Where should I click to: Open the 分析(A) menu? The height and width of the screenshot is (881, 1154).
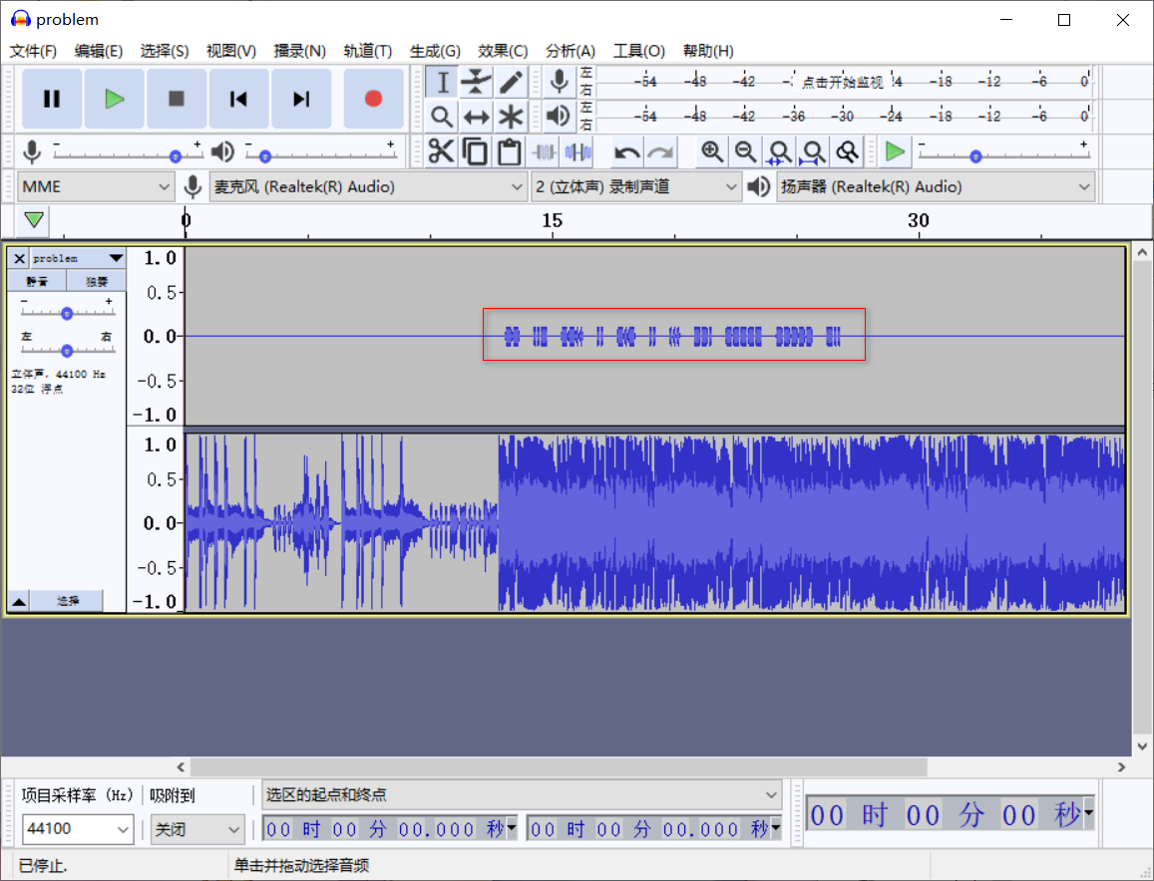[x=571, y=51]
